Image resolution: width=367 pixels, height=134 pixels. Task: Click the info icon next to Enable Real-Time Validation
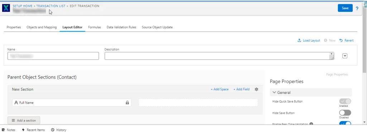click(311, 124)
